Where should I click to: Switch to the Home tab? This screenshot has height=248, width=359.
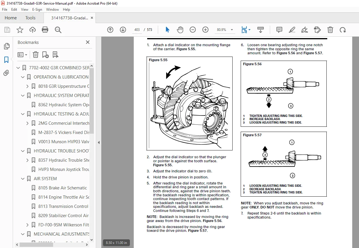coord(11,18)
